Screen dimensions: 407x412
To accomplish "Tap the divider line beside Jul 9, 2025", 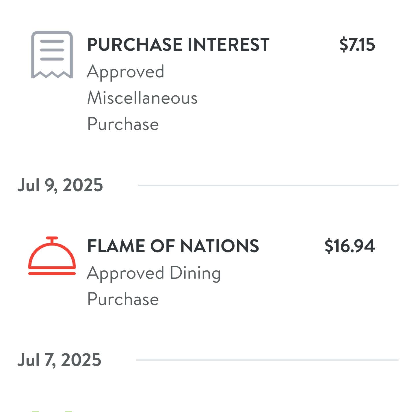I will point(268,185).
